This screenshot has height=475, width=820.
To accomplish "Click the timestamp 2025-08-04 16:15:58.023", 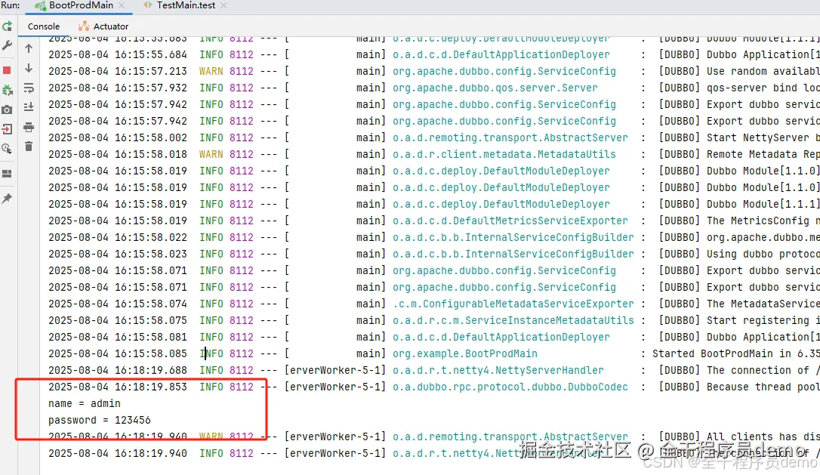I will pyautogui.click(x=118, y=254).
